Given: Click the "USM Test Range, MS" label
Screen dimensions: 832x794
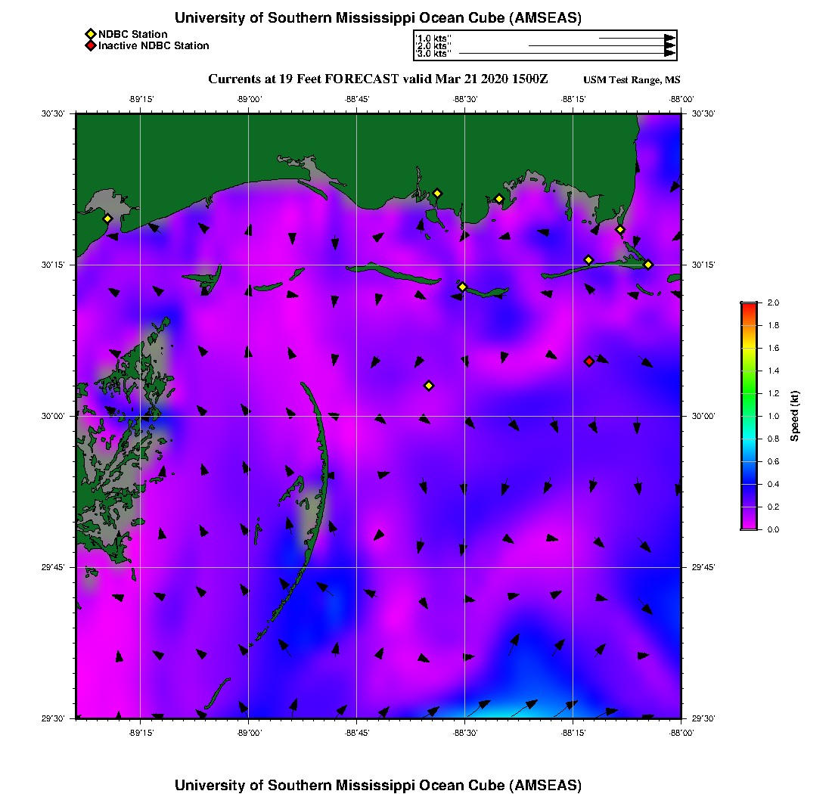Looking at the screenshot, I should pyautogui.click(x=632, y=80).
